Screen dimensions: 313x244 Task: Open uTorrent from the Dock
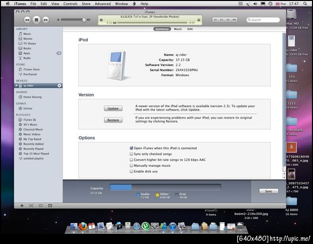146,226
